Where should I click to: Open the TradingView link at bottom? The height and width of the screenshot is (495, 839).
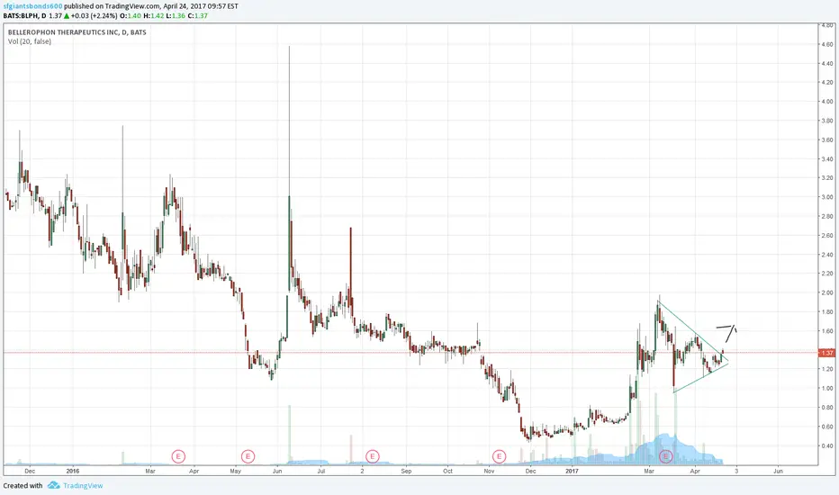pyautogui.click(x=83, y=486)
